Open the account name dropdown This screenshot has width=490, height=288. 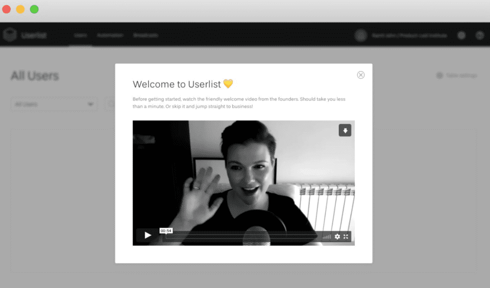409,36
